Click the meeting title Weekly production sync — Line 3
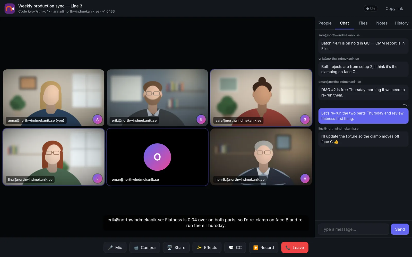The height and width of the screenshot is (257, 412). 50,6
